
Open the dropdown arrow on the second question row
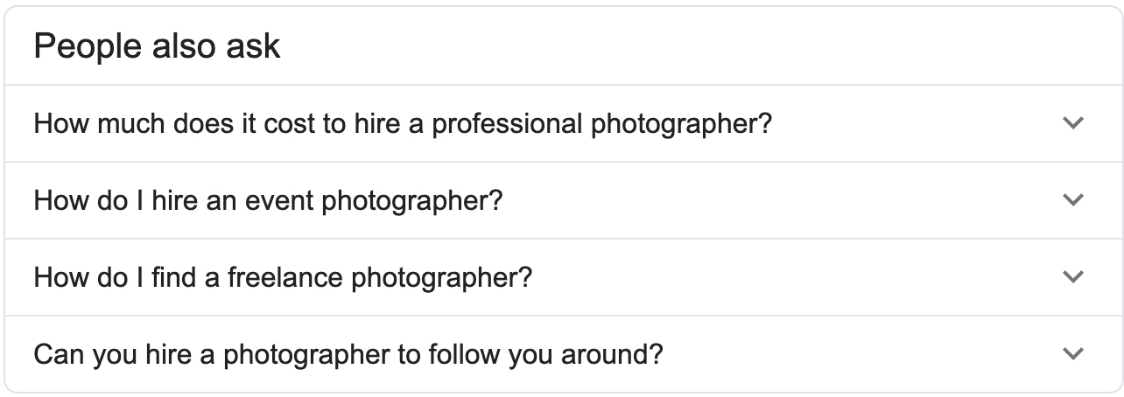[1072, 200]
